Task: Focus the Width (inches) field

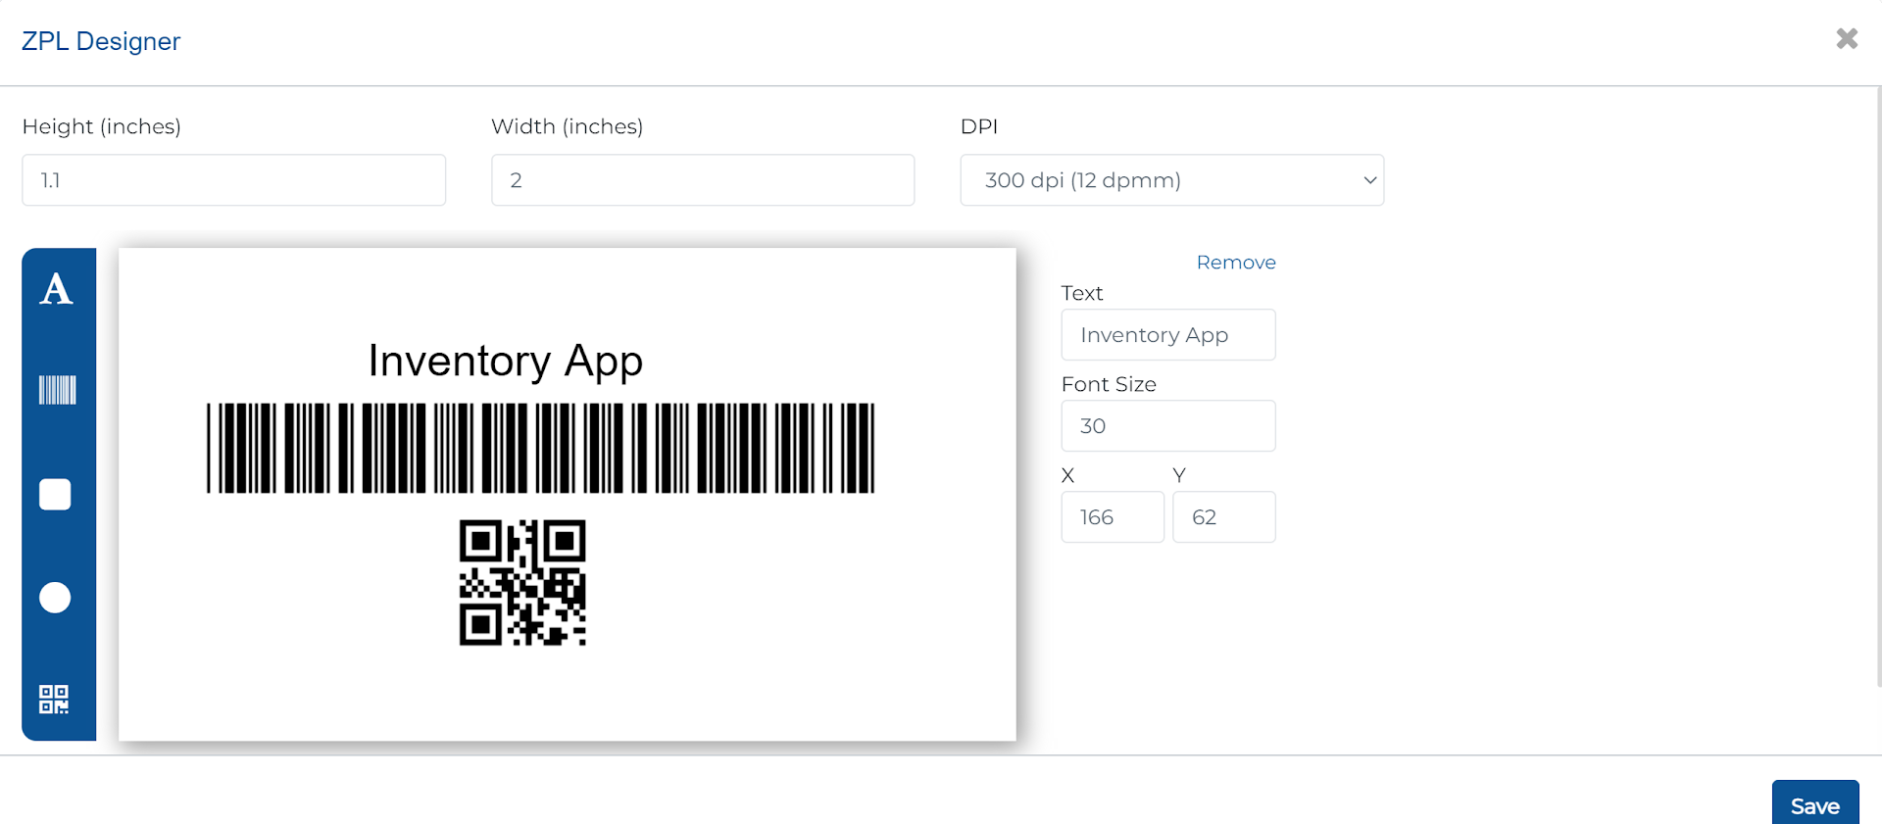Action: click(x=703, y=180)
